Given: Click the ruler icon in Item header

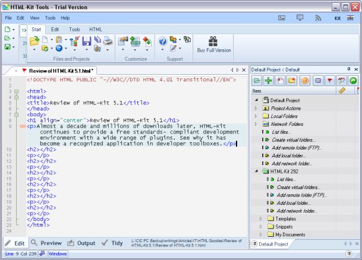Looking at the screenshot, I should pos(342,91).
